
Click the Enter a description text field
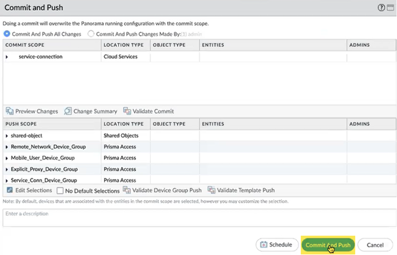click(x=198, y=218)
